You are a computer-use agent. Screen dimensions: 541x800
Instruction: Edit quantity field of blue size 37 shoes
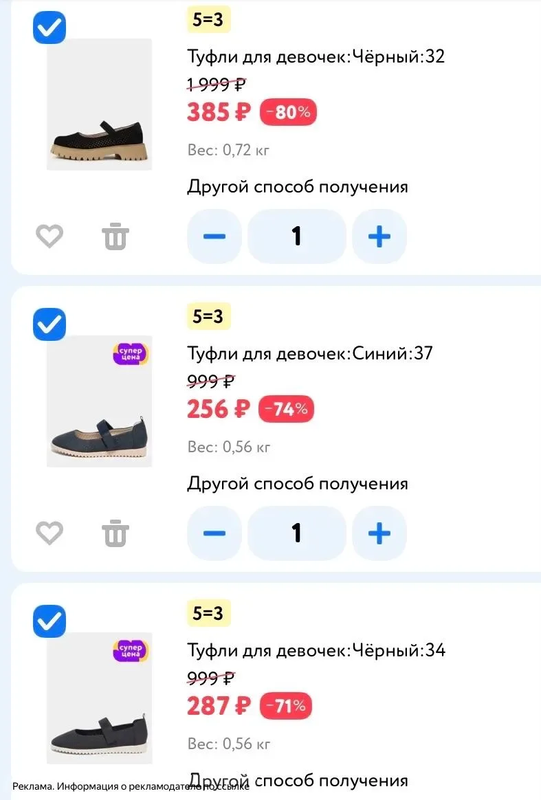click(297, 533)
